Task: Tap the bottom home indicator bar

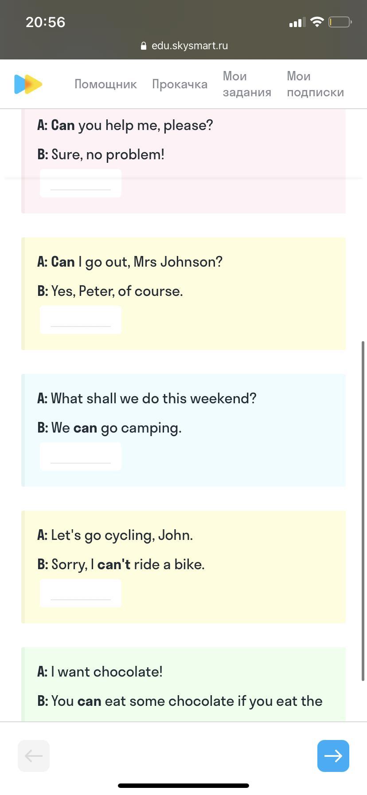Action: (x=183, y=785)
